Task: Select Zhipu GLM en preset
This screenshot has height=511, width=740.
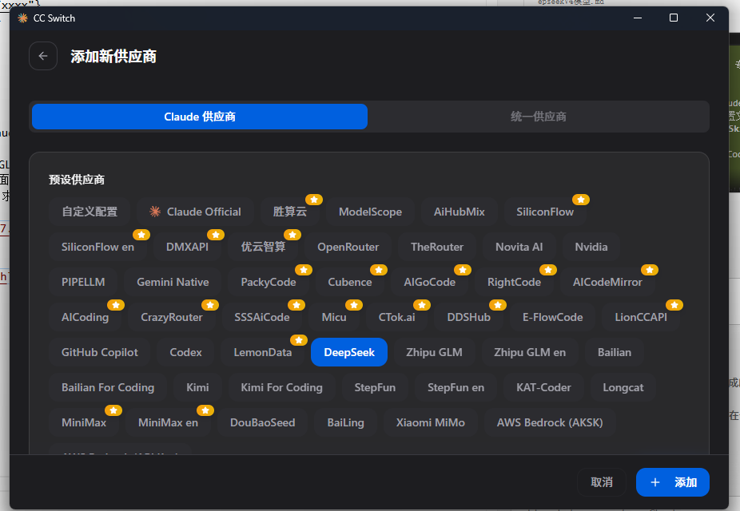Action: pos(530,352)
